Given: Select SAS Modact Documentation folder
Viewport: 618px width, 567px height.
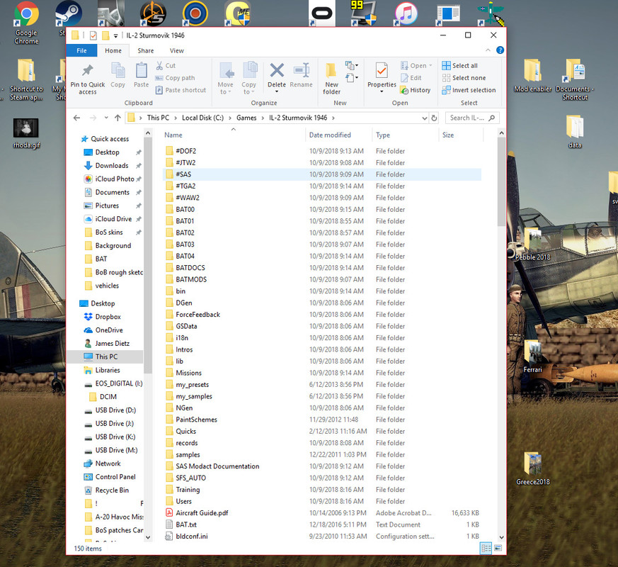Looking at the screenshot, I should pos(322,466).
